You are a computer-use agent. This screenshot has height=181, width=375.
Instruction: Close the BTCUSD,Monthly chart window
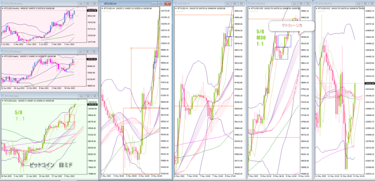(x=94, y=4)
